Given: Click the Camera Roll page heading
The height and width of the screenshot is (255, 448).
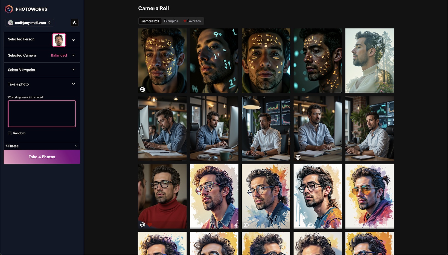Looking at the screenshot, I should [153, 8].
